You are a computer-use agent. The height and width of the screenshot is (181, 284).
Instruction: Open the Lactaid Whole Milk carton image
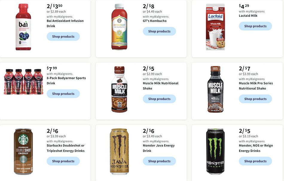(215, 27)
